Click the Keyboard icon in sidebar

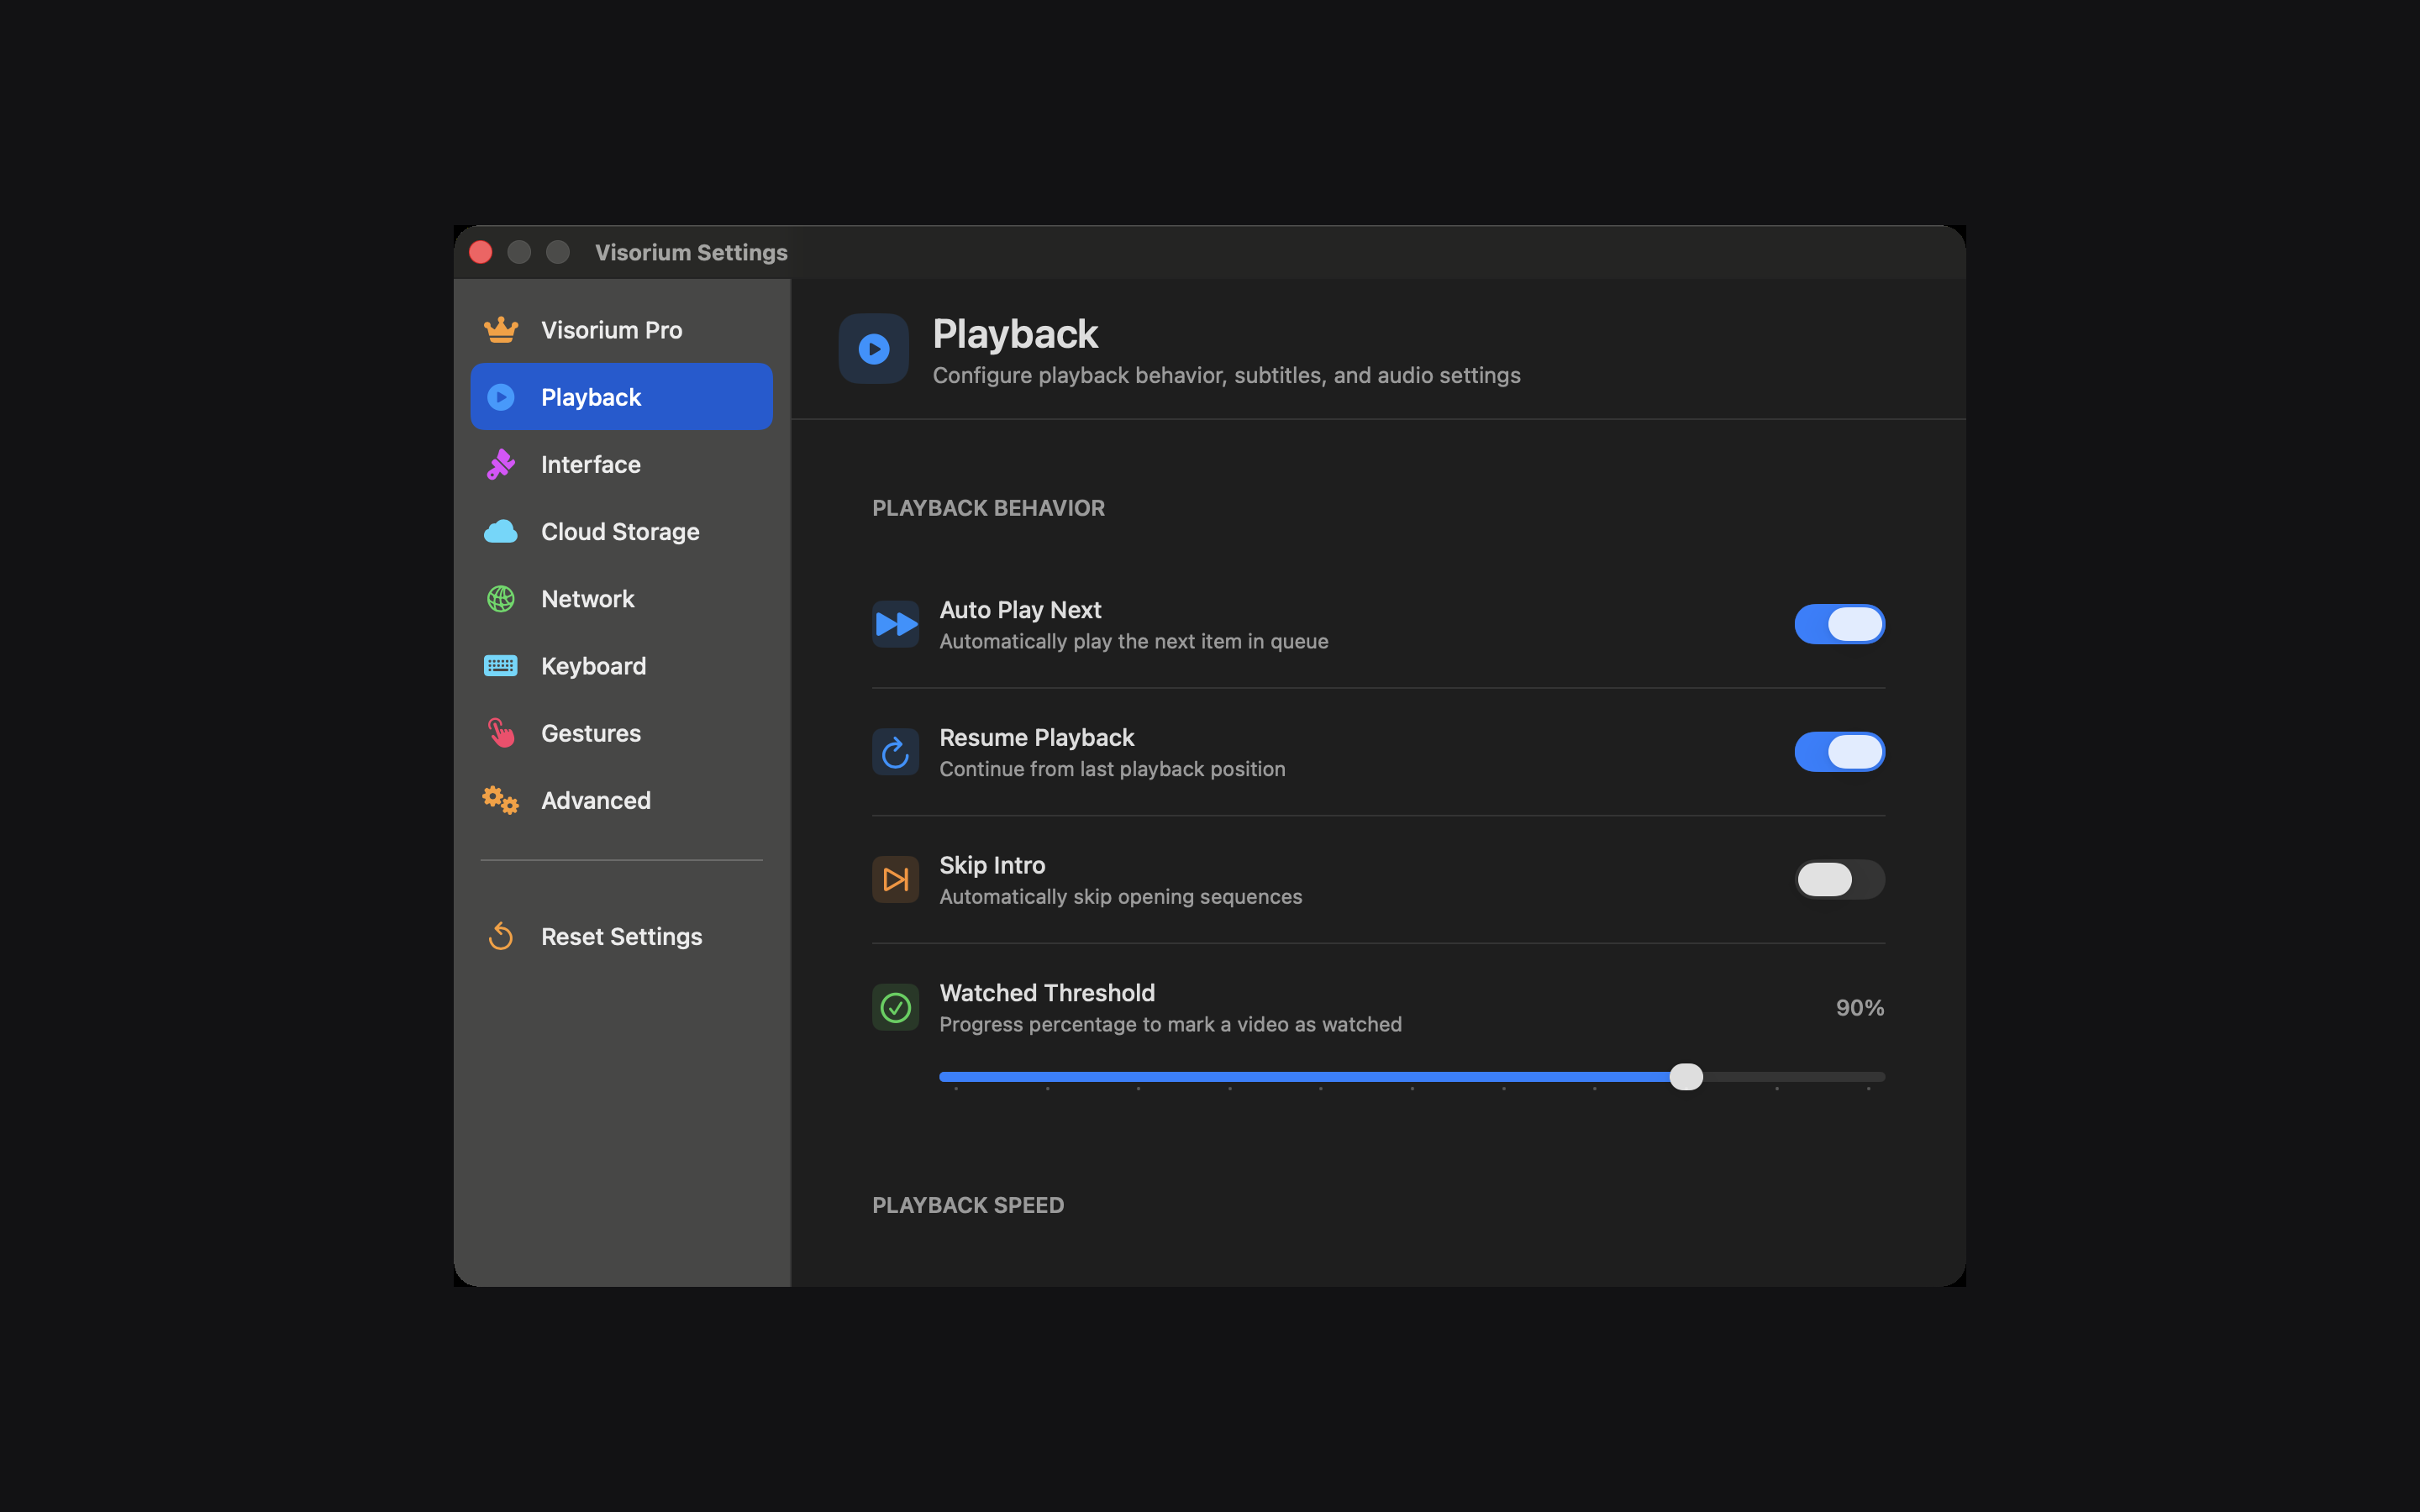tap(501, 666)
